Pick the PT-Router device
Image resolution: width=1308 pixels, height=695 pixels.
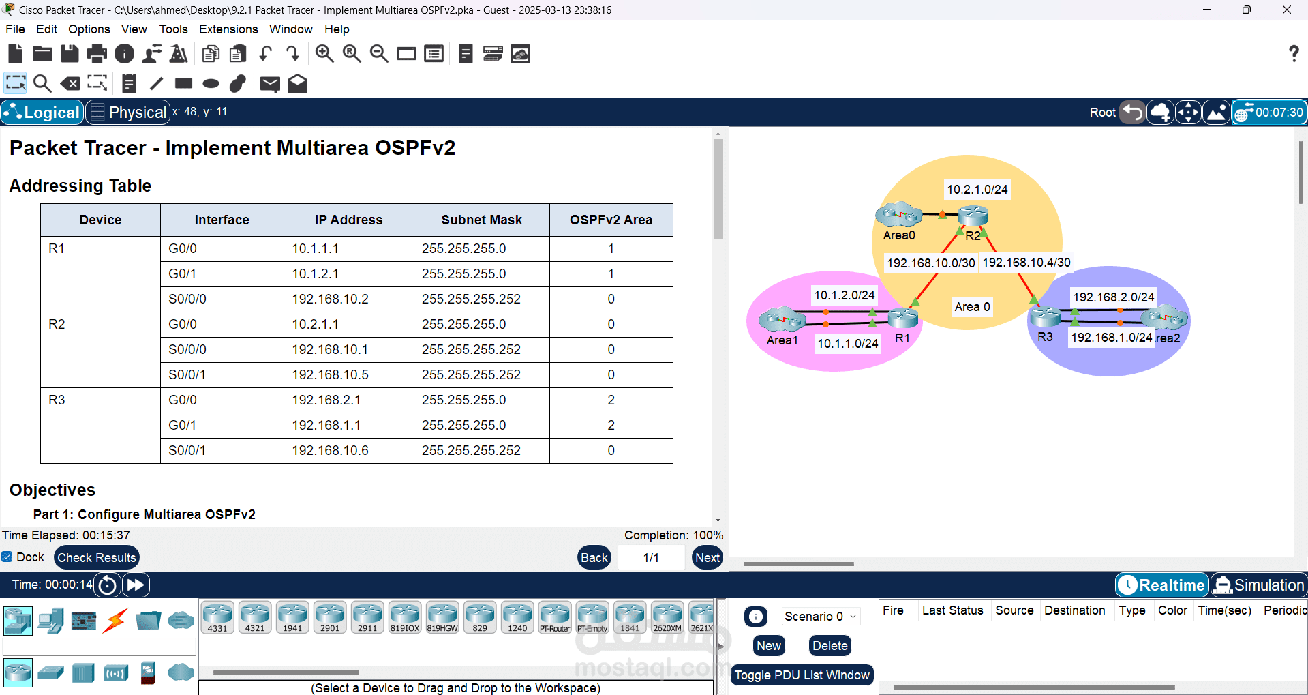pos(555,617)
